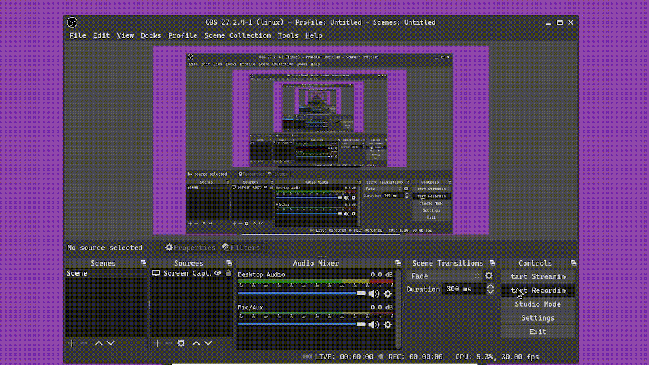Click the Screen Capture monitor icon
This screenshot has height=365, width=649.
tap(156, 273)
